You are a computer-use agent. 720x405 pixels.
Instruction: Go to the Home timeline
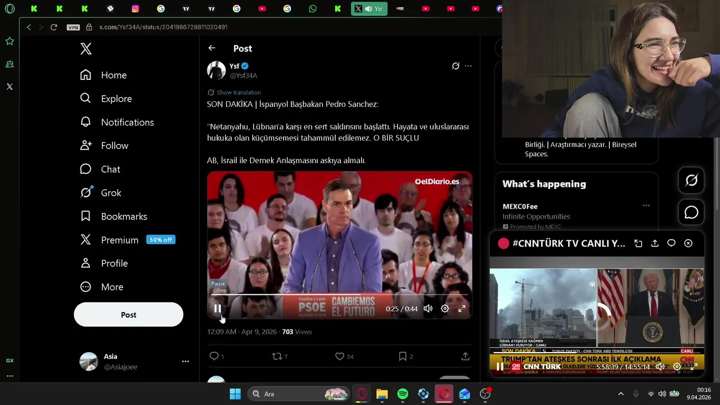(x=103, y=75)
